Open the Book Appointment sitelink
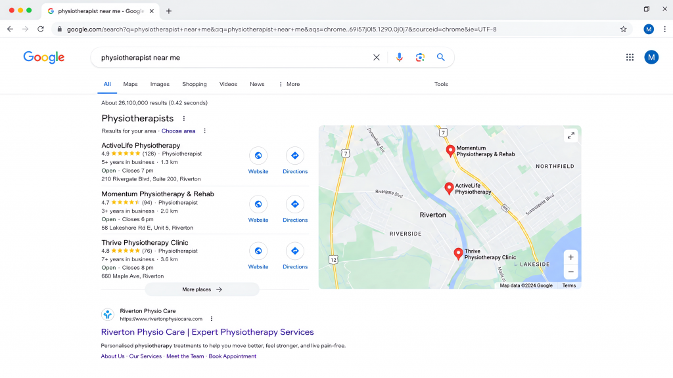Image resolution: width=673 pixels, height=378 pixels. [x=232, y=356]
